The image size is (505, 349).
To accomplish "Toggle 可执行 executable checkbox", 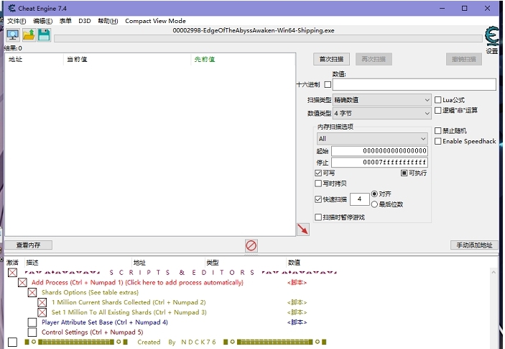I will pos(404,173).
